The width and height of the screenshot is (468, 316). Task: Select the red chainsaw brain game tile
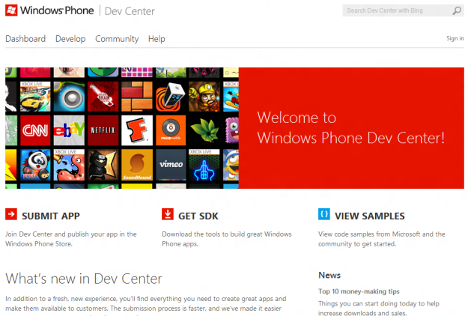coord(103,97)
